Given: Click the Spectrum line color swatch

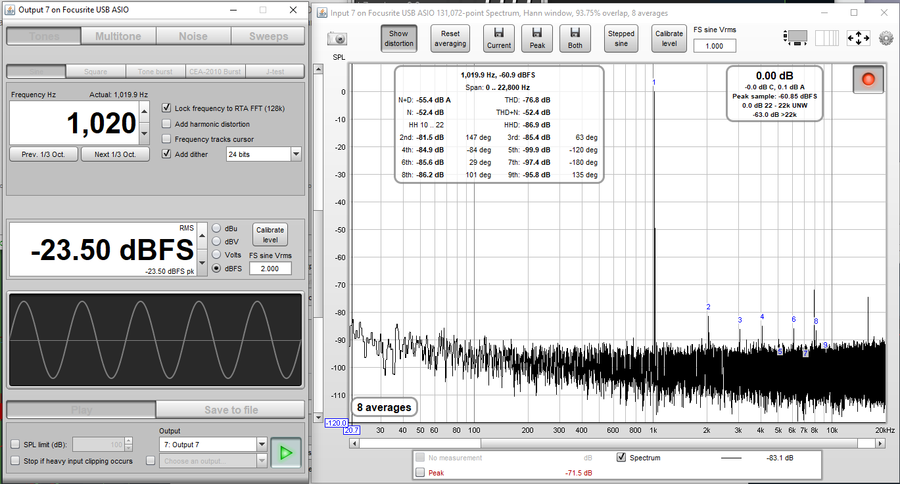Looking at the screenshot, I should (731, 458).
